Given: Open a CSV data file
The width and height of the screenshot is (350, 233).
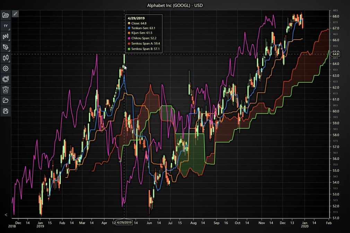Looking at the screenshot, I should coord(5,15).
